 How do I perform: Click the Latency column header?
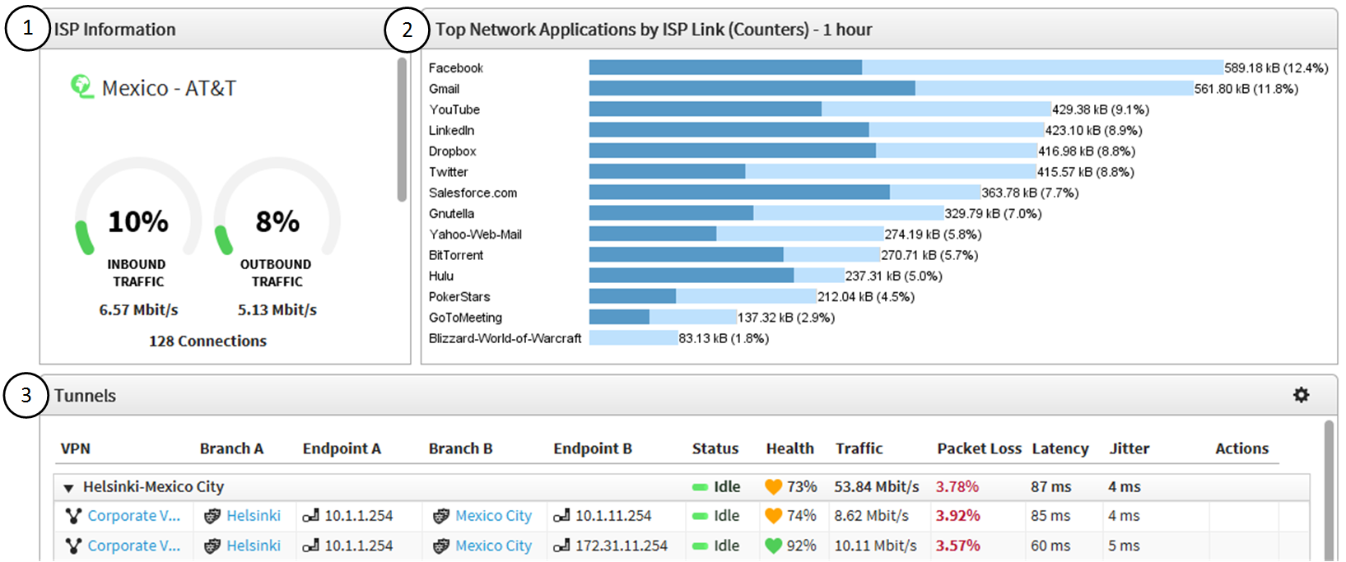point(1060,448)
